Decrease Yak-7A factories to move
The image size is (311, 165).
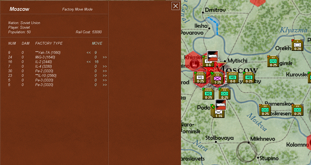coord(89,53)
